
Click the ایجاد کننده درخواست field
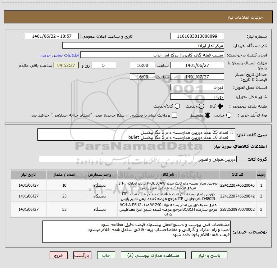click(x=152, y=55)
